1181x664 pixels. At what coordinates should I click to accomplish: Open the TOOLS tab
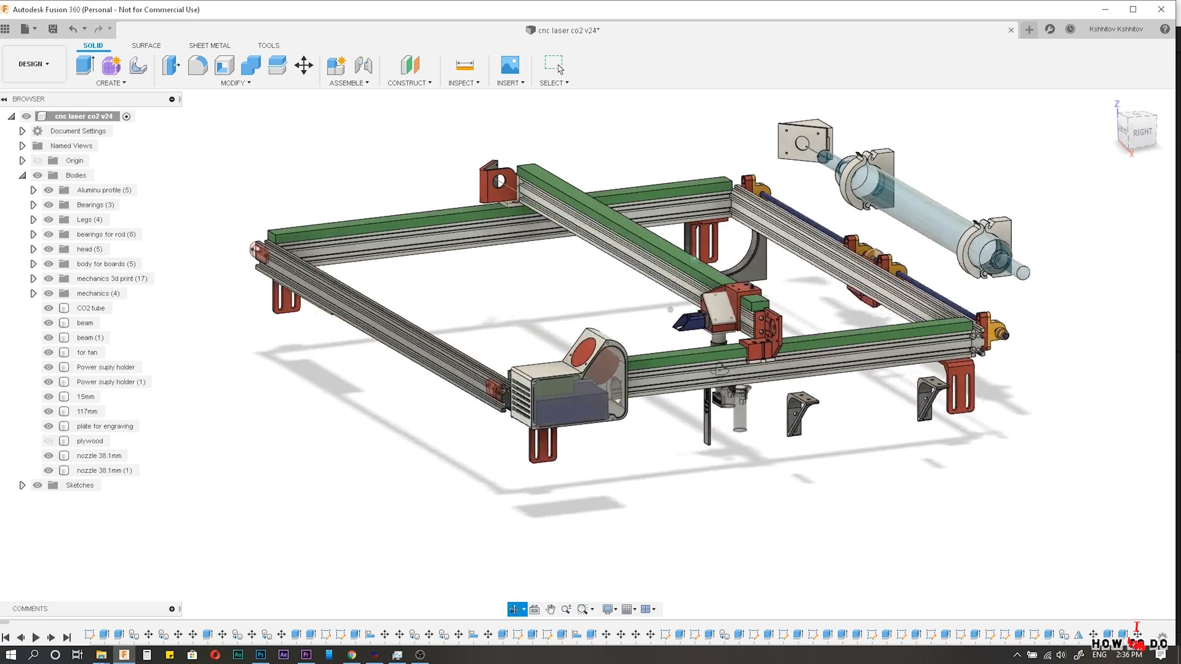(x=268, y=45)
